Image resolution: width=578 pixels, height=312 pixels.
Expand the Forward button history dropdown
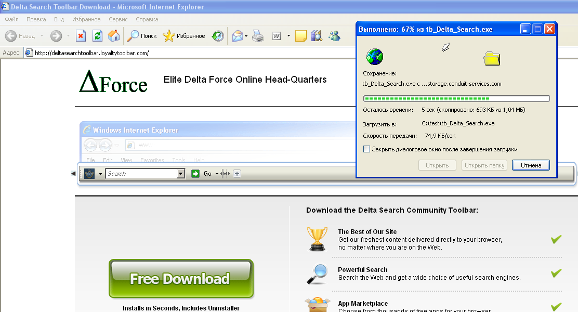pos(68,36)
